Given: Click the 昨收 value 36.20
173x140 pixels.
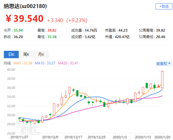Looking at the screenshot, I should 18,37.
